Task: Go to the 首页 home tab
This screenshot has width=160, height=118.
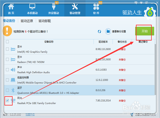Action: click(x=11, y=9)
